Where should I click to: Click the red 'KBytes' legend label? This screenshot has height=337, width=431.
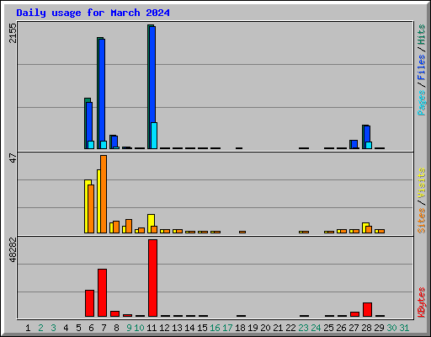[x=421, y=302]
